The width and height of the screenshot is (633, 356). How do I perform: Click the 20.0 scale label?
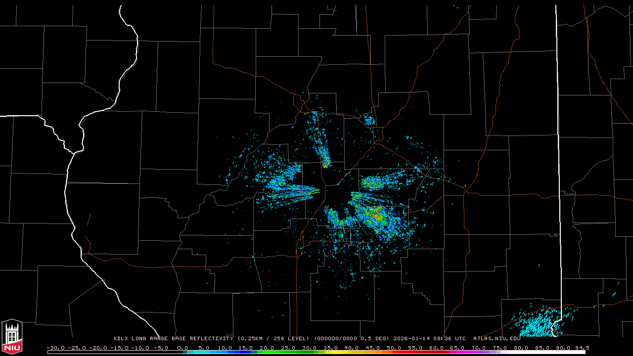pyautogui.click(x=267, y=348)
